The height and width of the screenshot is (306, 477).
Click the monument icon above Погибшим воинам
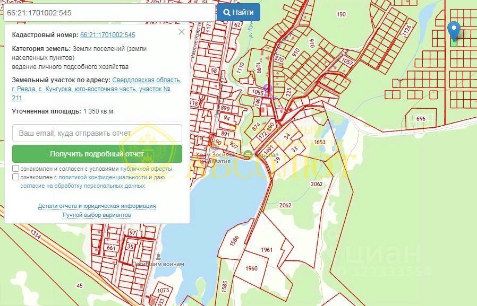pyautogui.click(x=158, y=256)
